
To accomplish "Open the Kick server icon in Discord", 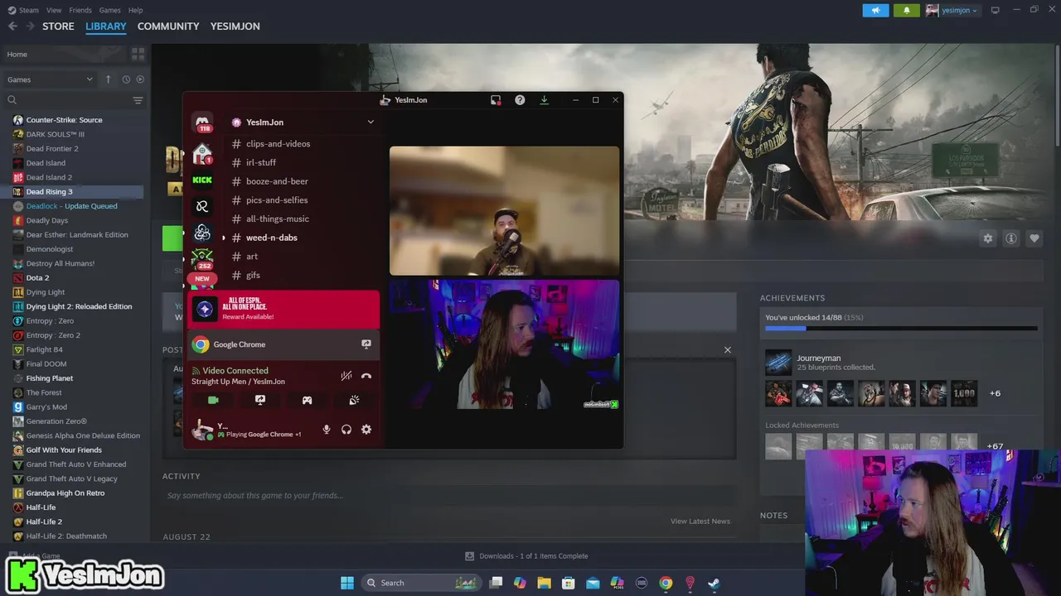I will point(202,180).
